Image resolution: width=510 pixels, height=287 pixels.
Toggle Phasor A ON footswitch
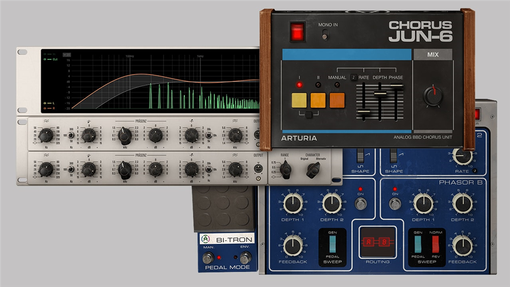click(x=361, y=204)
